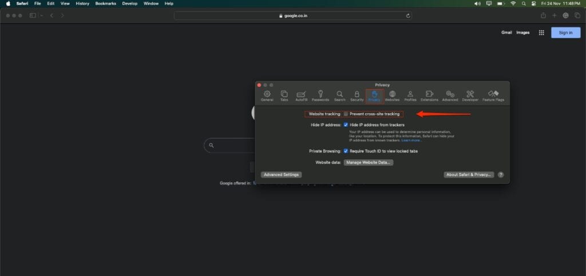Open the History menu
This screenshot has width=586, height=276.
coord(82,3)
